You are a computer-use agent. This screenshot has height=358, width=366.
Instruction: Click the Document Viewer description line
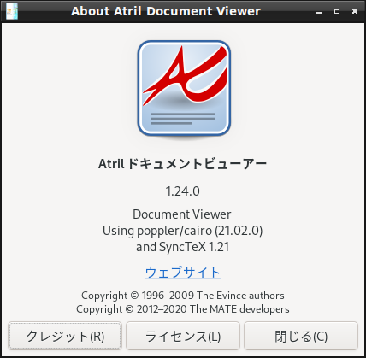[x=182, y=214]
